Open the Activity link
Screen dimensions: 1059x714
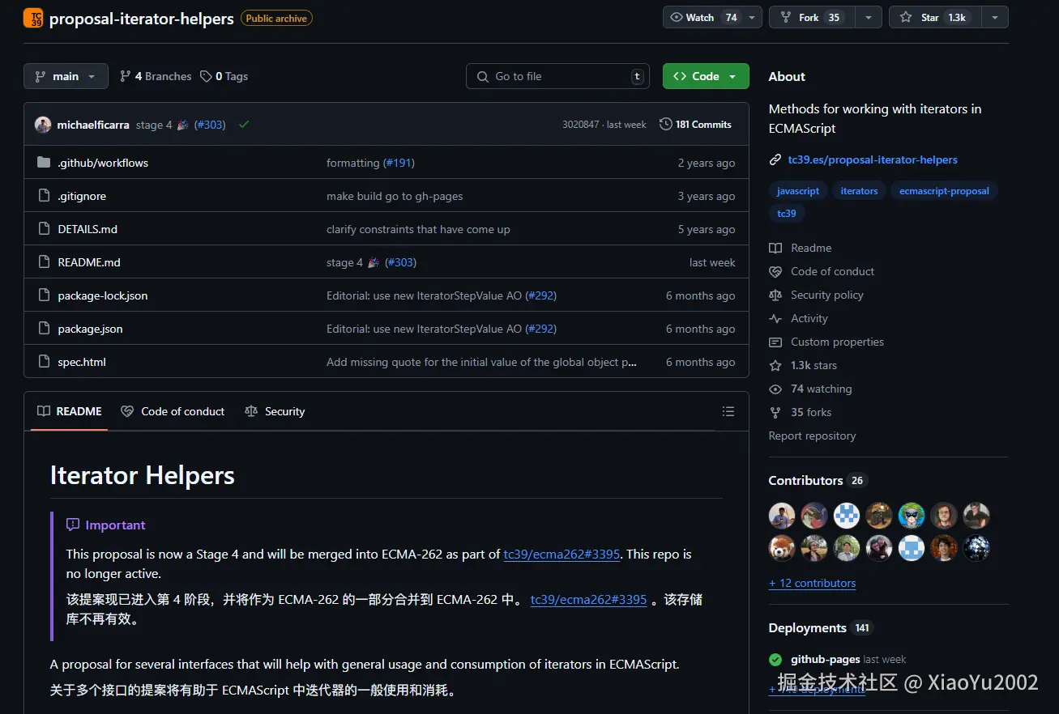[798, 318]
